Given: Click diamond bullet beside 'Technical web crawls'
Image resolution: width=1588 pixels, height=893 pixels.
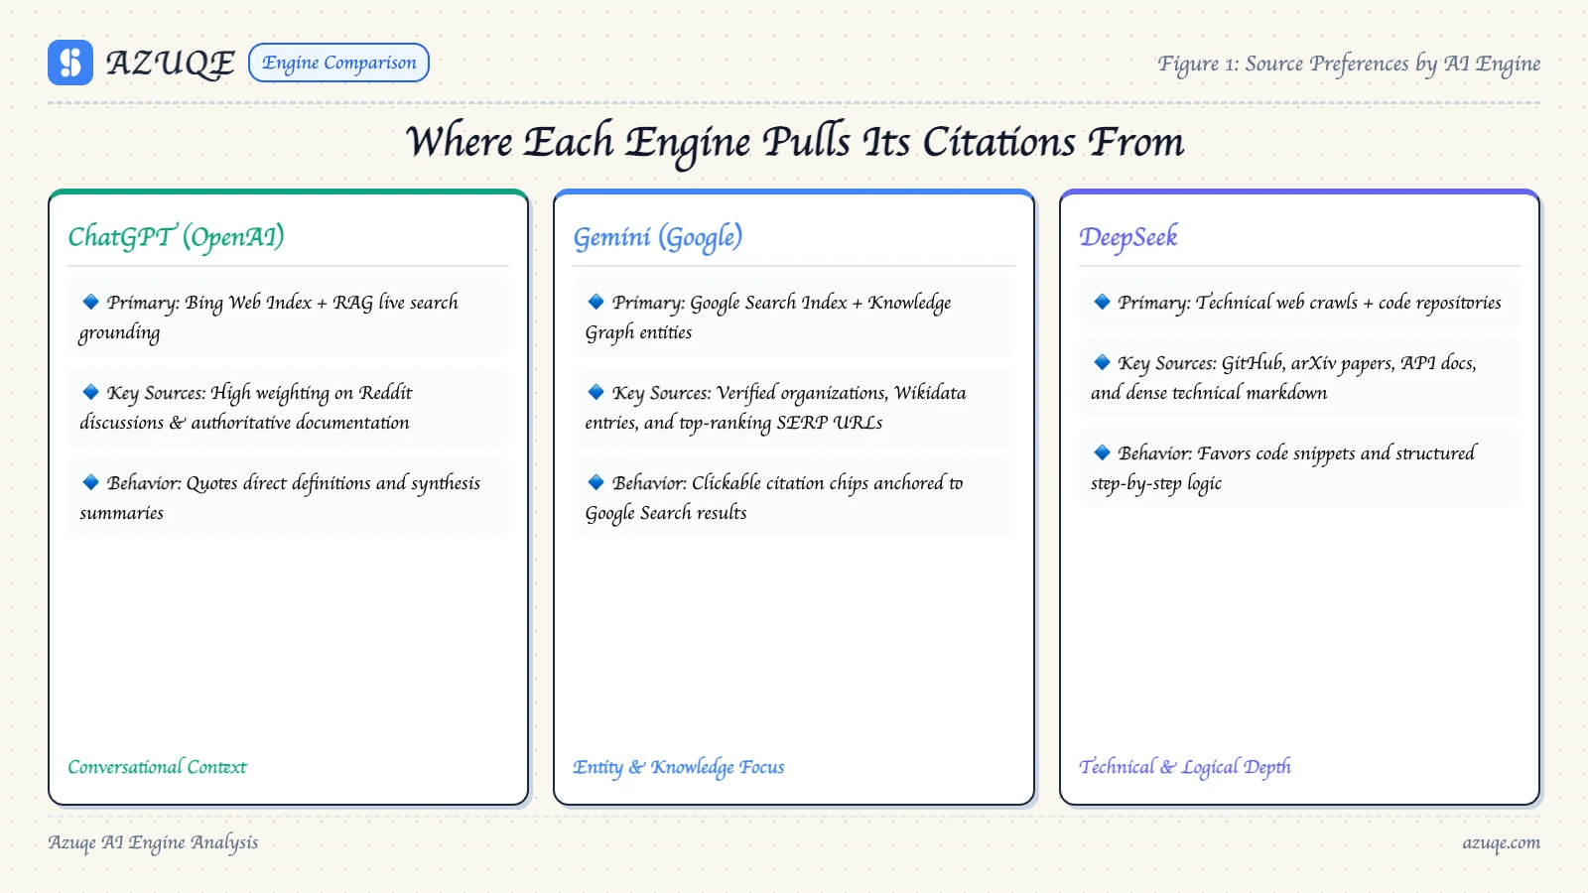Looking at the screenshot, I should [x=1102, y=302].
